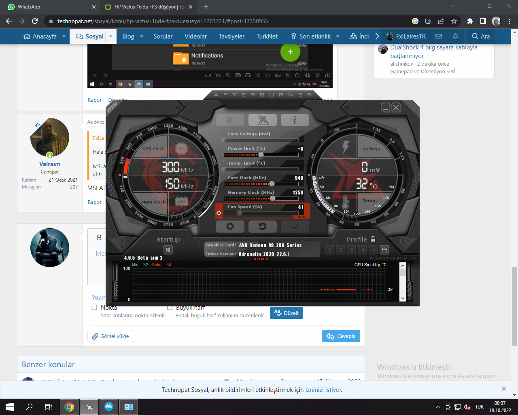Toggle Afterburner Startup Windows button
Image resolution: width=518 pixels, height=415 pixels.
168,250
